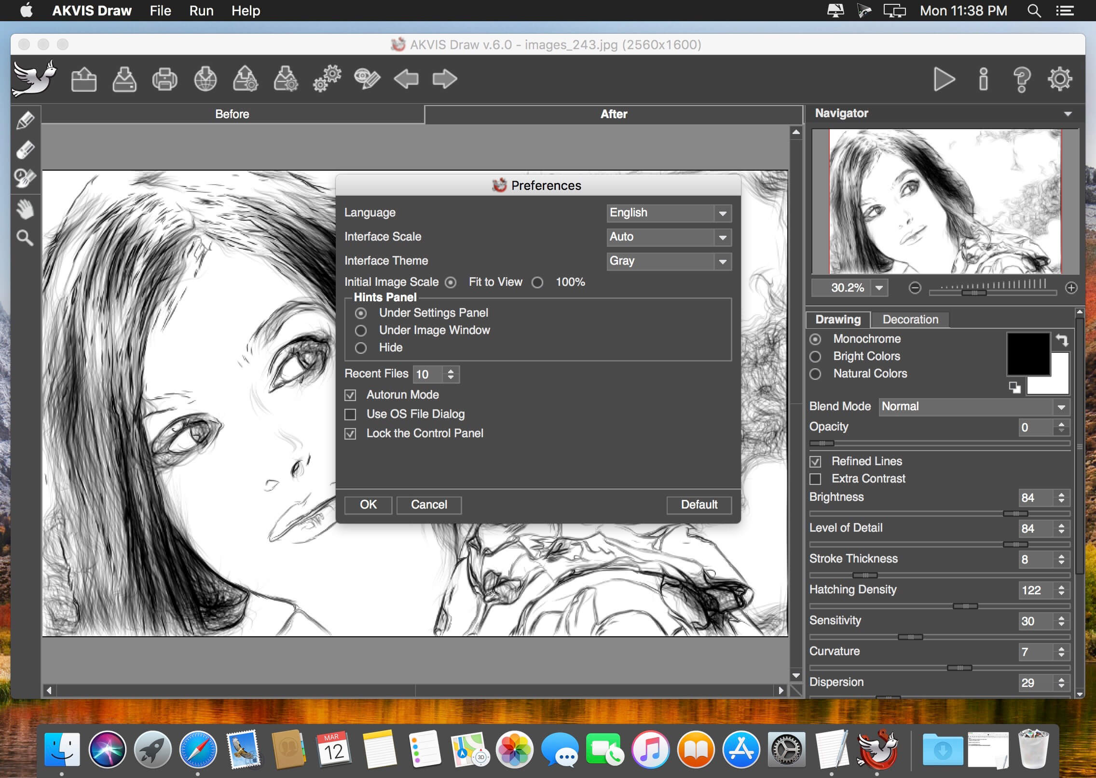
Task: Enable Use OS File Dialog checkbox
Action: 350,415
